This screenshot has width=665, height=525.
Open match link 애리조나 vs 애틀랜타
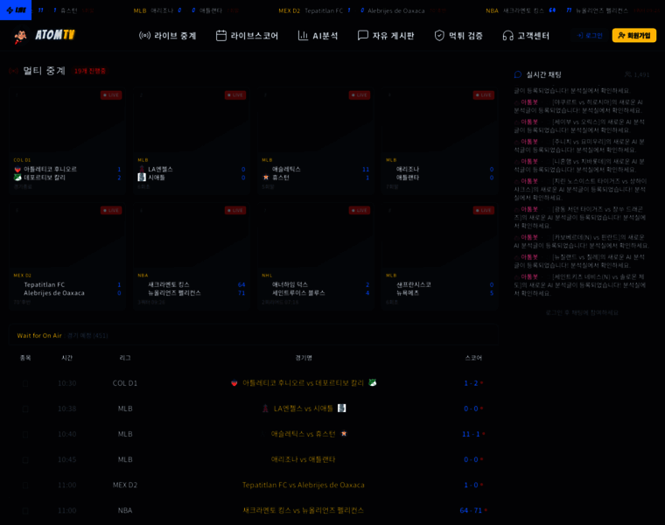point(304,459)
